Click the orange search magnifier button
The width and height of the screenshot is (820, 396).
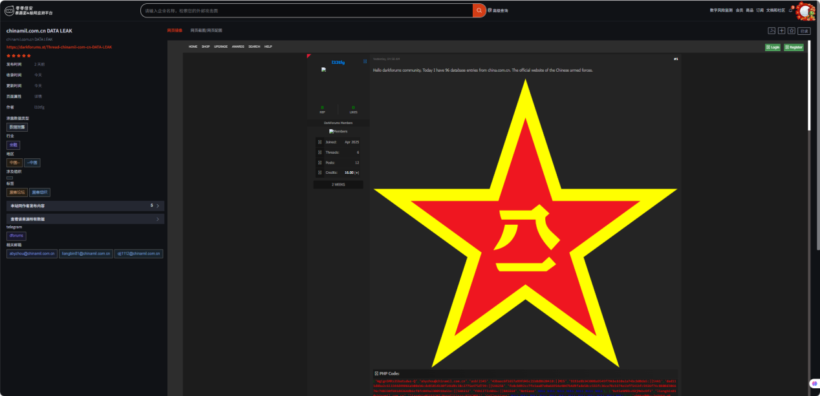coord(479,10)
